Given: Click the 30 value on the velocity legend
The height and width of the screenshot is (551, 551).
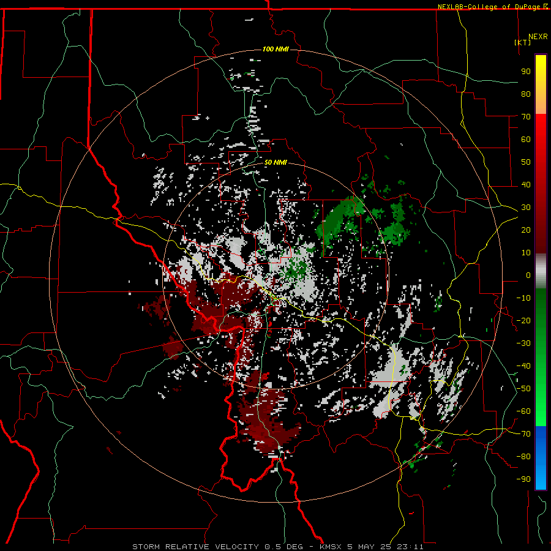Looking at the screenshot, I should point(526,208).
